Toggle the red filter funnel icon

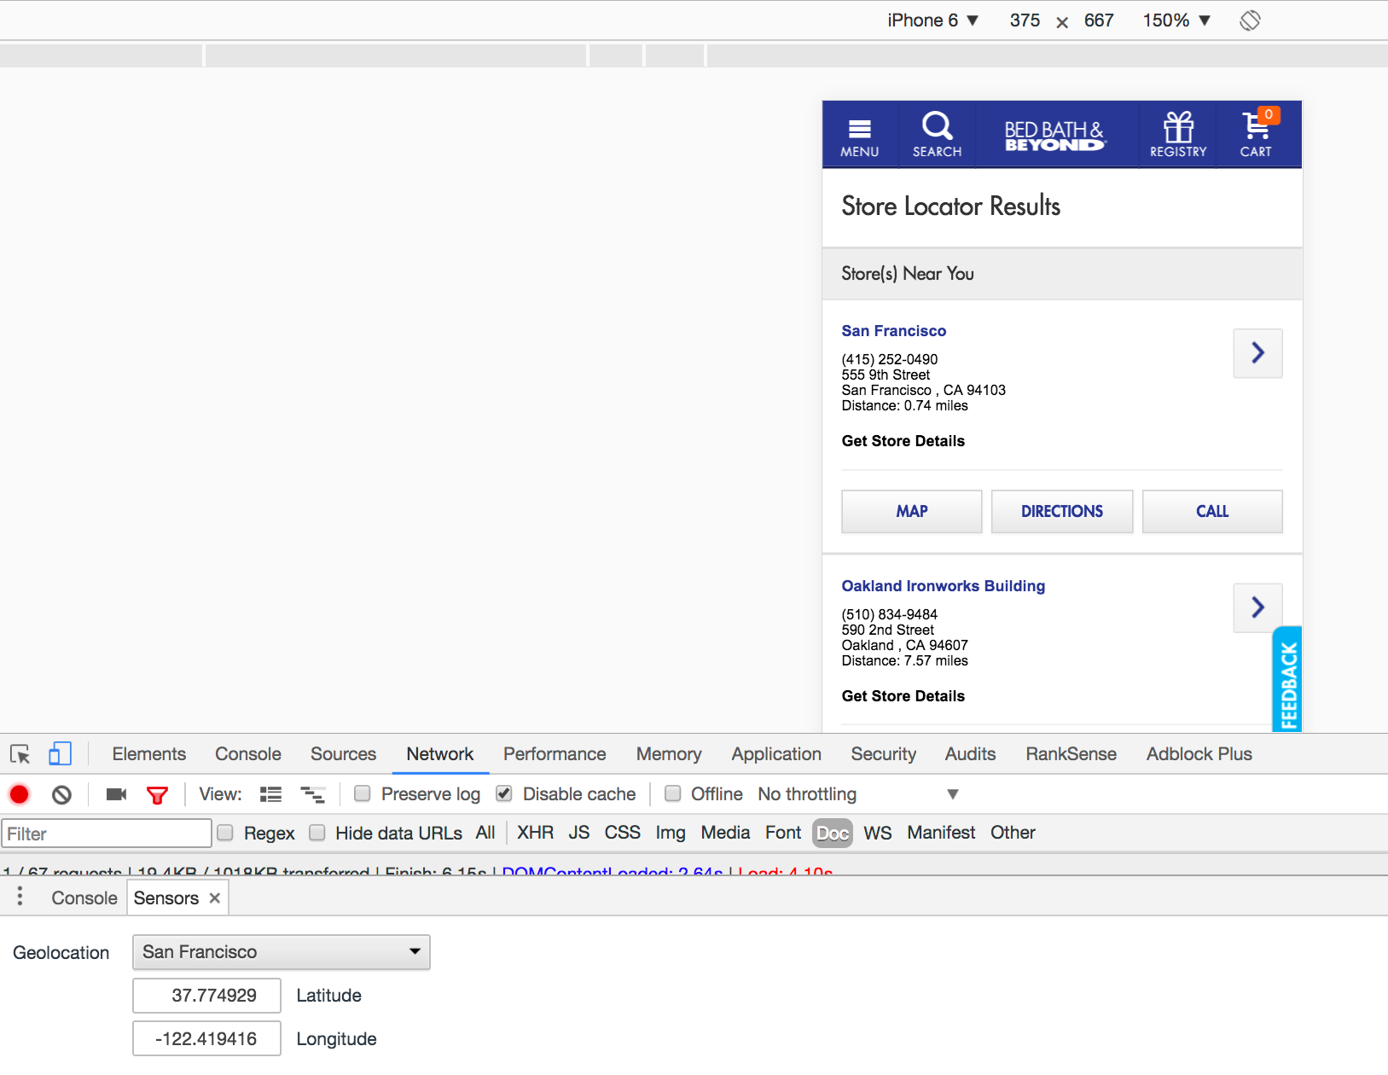pyautogui.click(x=157, y=795)
